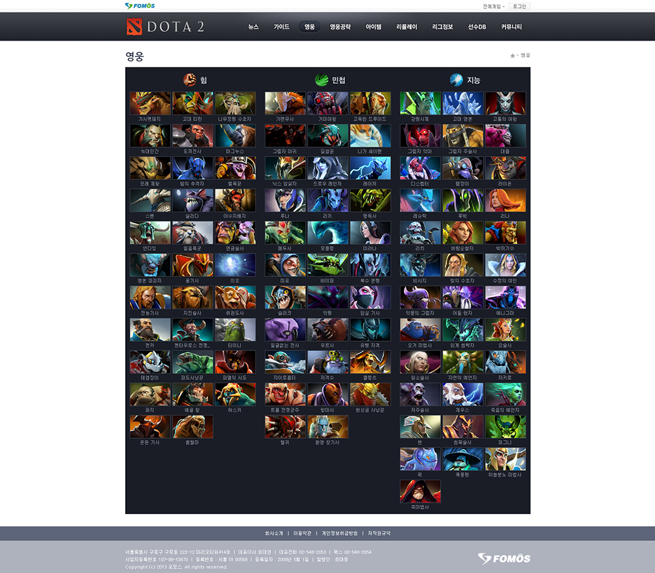Open the 리그정보 menu item

(x=443, y=27)
